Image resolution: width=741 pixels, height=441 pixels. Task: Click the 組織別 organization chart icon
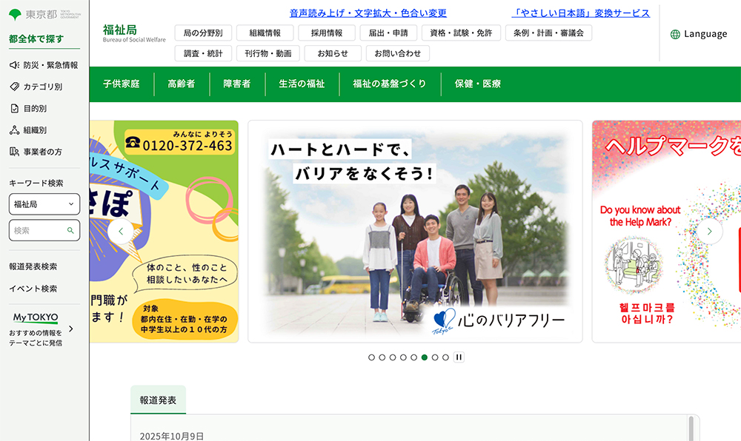(14, 130)
